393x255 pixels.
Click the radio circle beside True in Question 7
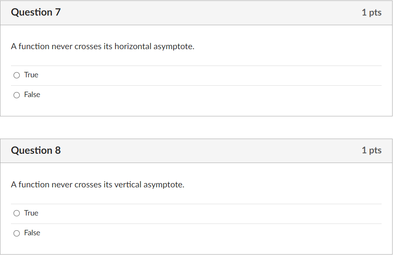click(x=16, y=75)
